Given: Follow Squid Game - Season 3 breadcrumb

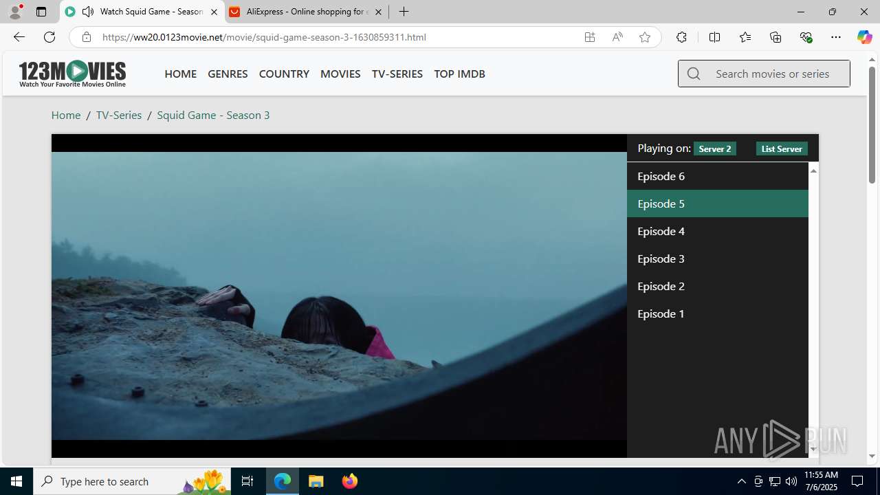Looking at the screenshot, I should (213, 115).
